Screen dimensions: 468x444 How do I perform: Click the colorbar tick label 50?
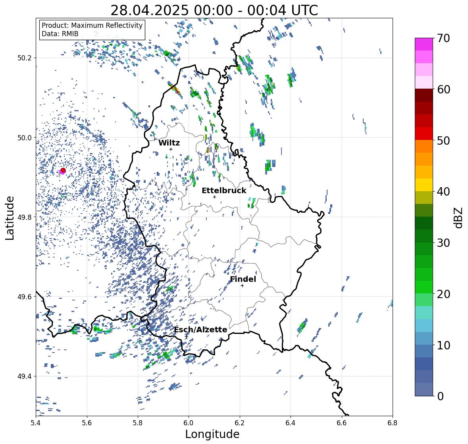(x=443, y=141)
